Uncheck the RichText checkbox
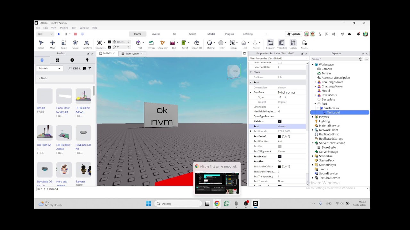The width and height of the screenshot is (410, 230). coord(280,121)
